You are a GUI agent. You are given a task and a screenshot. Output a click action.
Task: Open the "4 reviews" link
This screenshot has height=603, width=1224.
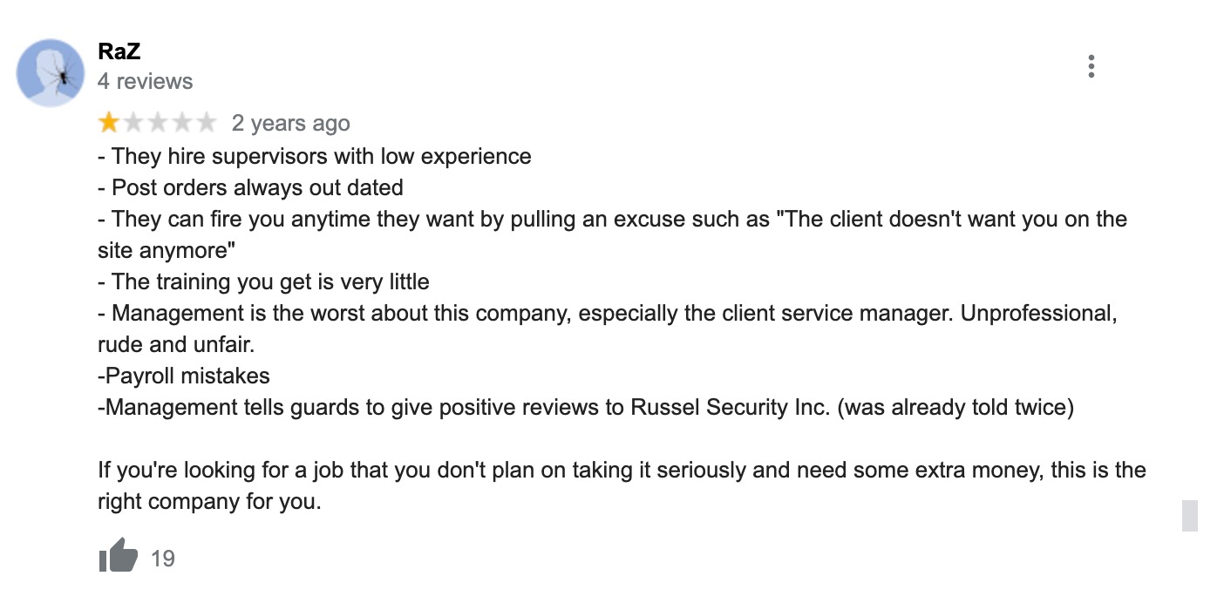point(146,81)
